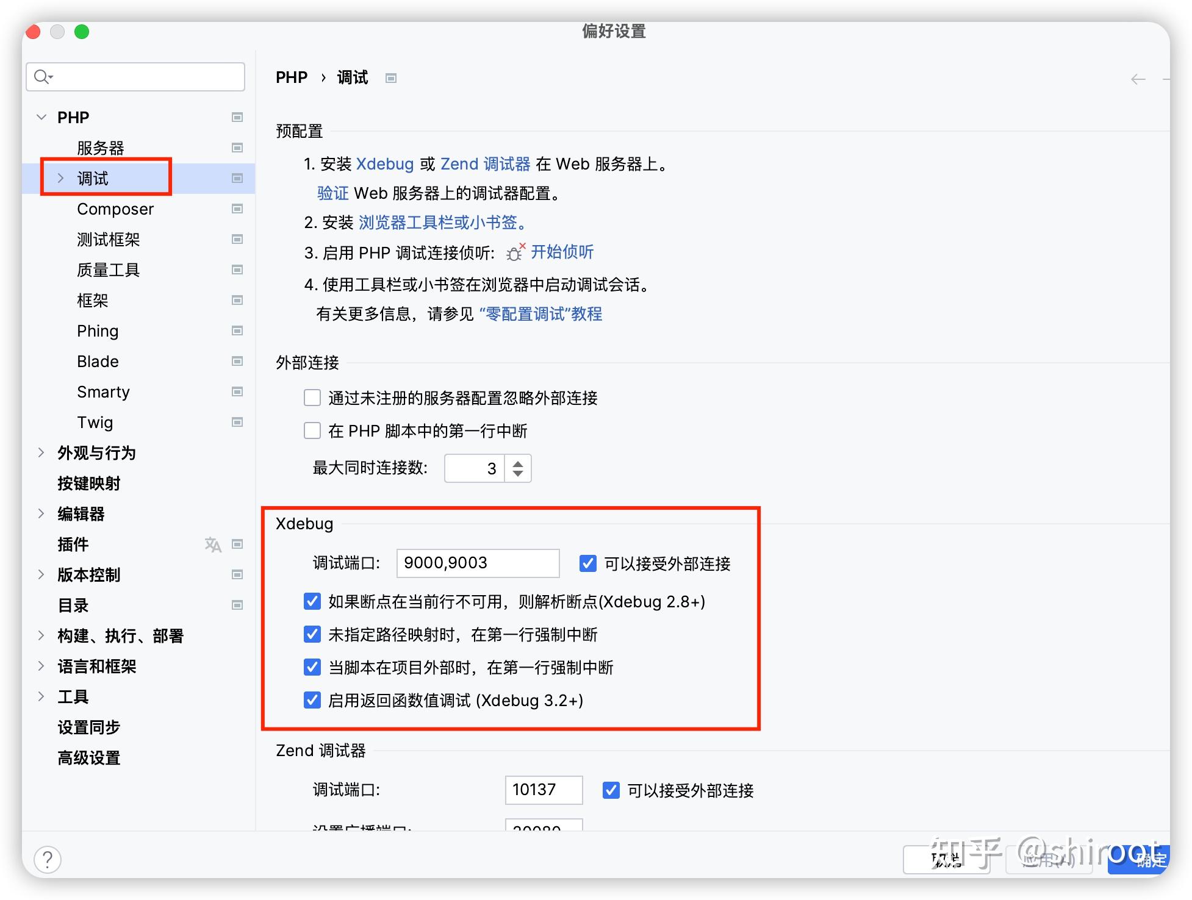Click the translation icon next to 插件
The width and height of the screenshot is (1192, 900).
click(213, 544)
